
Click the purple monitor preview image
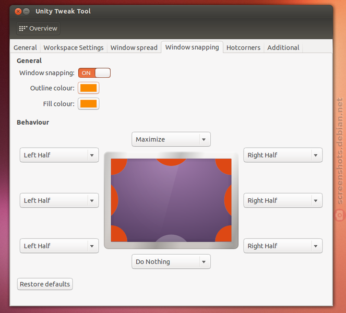pyautogui.click(x=171, y=200)
